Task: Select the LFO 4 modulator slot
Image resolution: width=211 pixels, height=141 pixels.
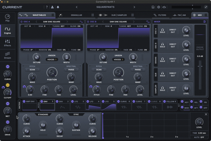Action: click(x=93, y=105)
